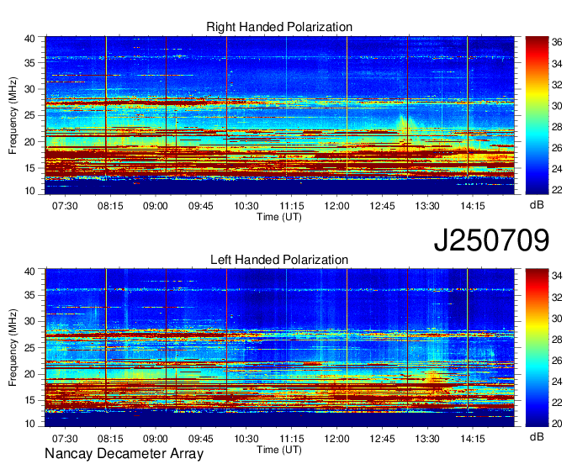Click the 35 MHz tick on top plot

[x=29, y=63]
